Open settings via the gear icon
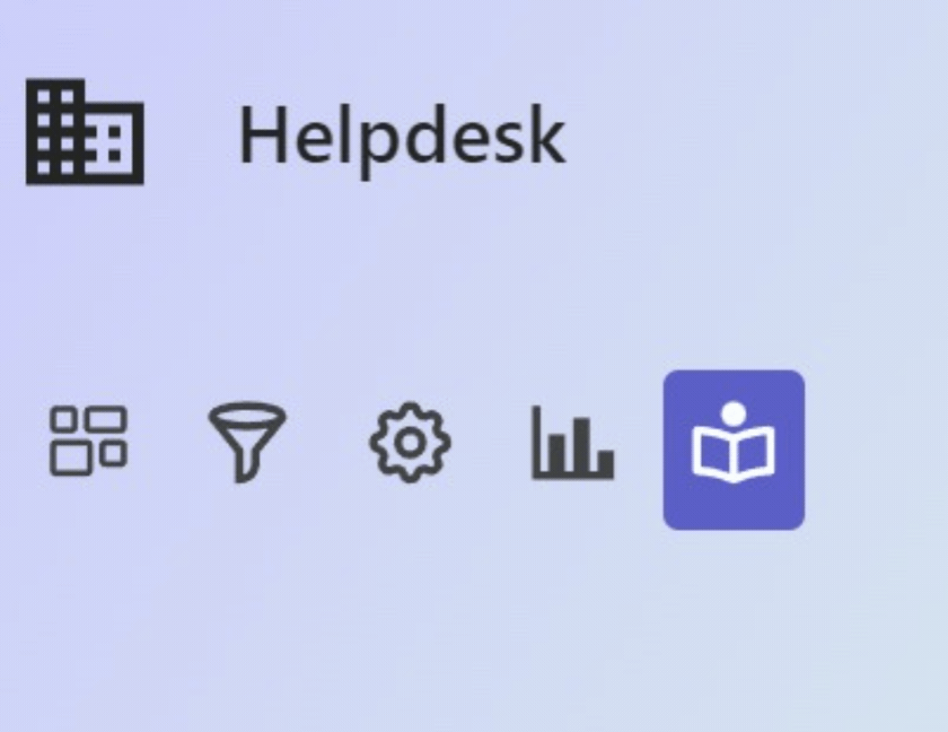948x732 pixels. coord(410,442)
